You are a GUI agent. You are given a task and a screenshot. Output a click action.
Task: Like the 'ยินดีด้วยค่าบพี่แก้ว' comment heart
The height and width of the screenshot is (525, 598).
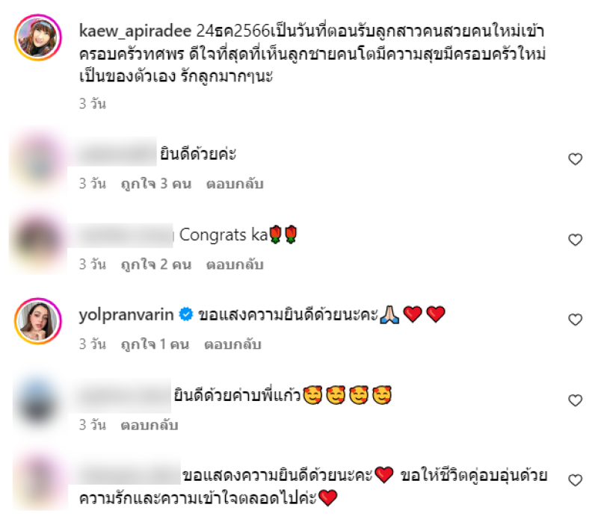575,400
